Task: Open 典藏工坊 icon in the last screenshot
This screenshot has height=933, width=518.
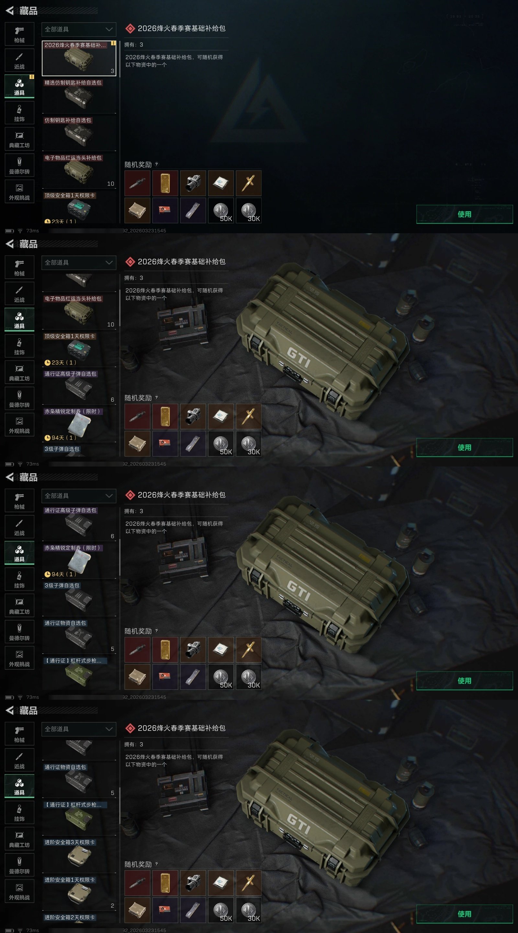Action: pyautogui.click(x=19, y=839)
